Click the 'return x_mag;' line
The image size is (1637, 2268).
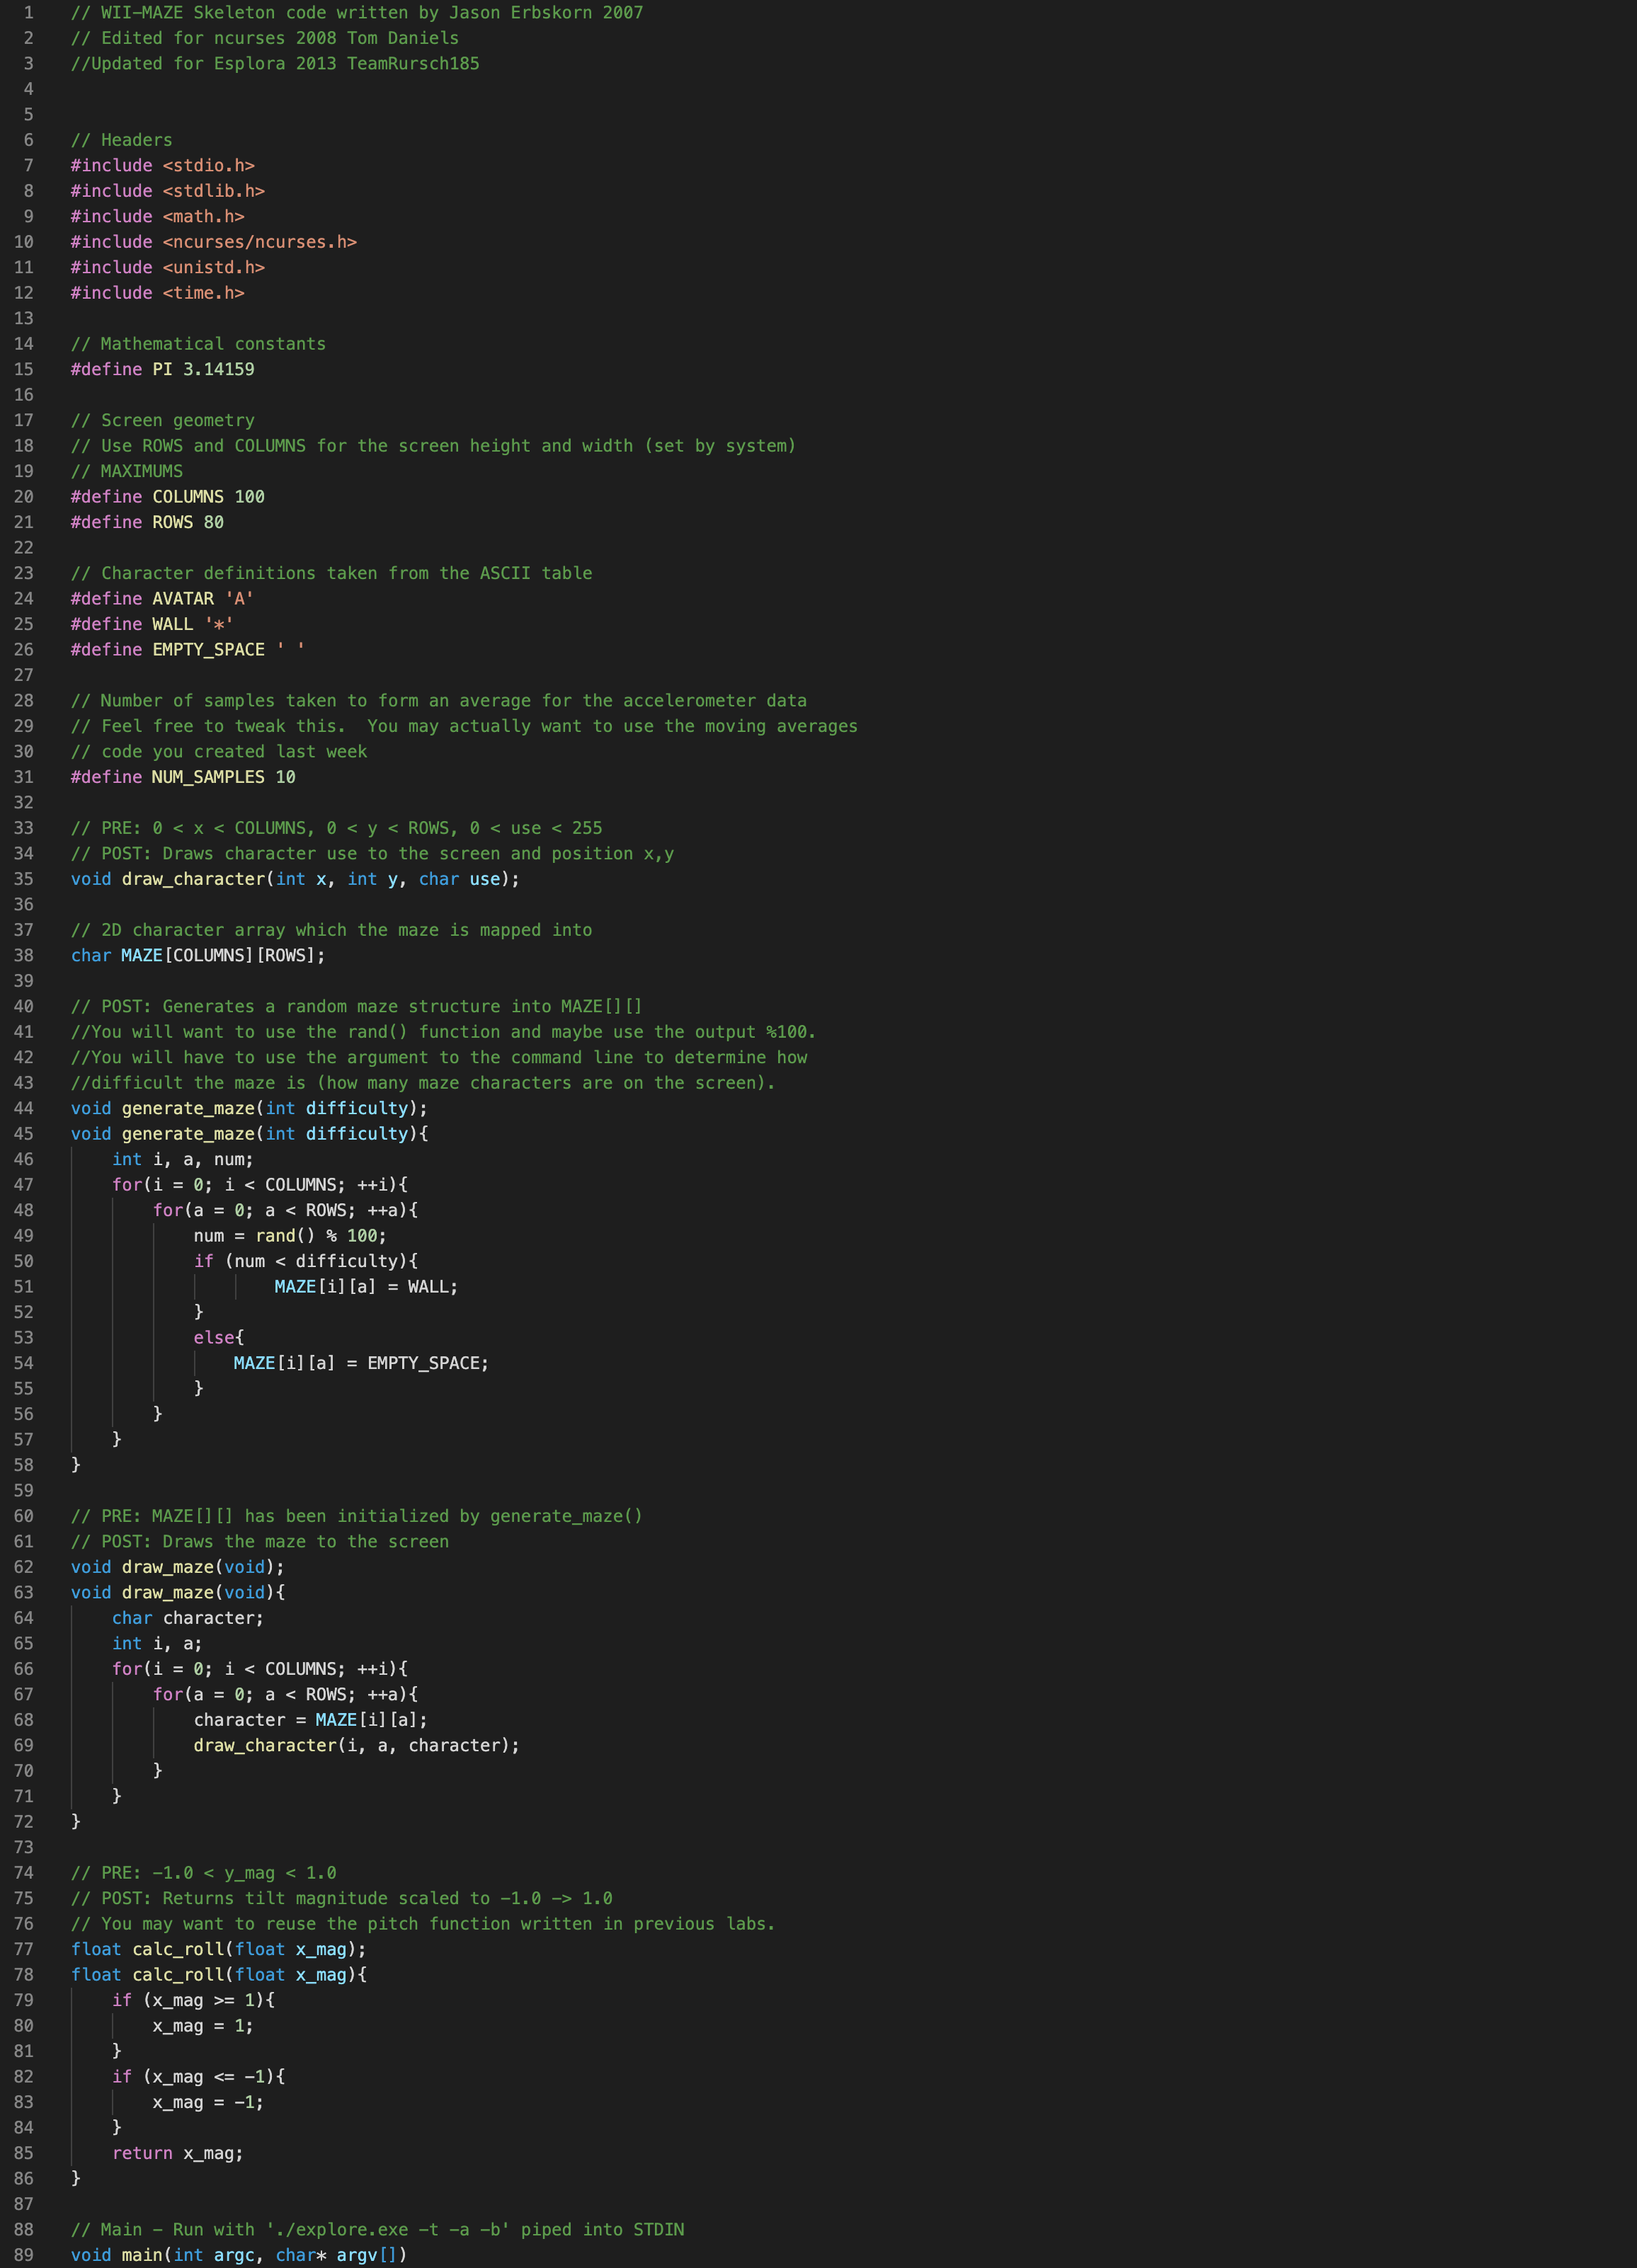[x=178, y=2153]
